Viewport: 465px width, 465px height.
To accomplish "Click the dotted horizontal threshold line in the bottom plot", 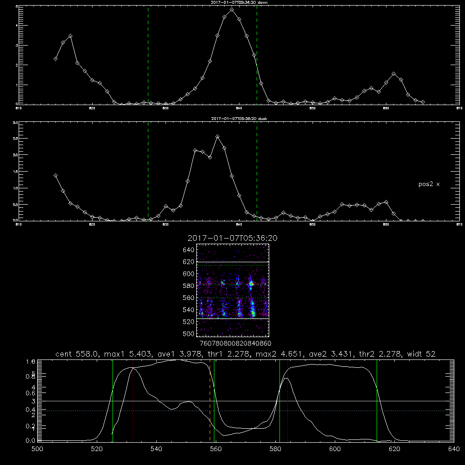I will tap(246, 411).
